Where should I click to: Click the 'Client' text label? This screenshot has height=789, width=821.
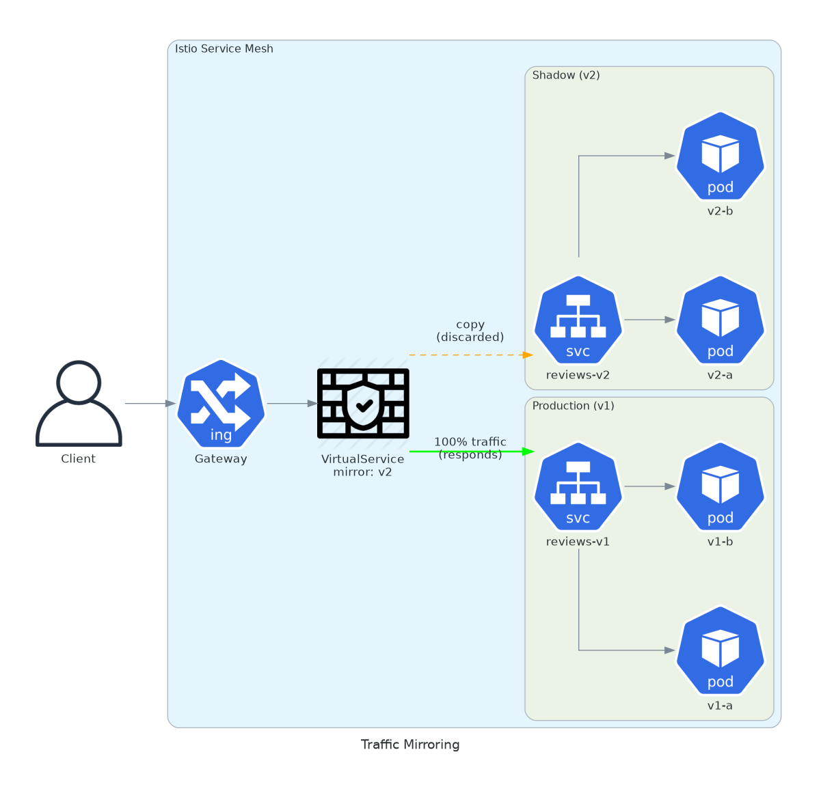pos(79,459)
